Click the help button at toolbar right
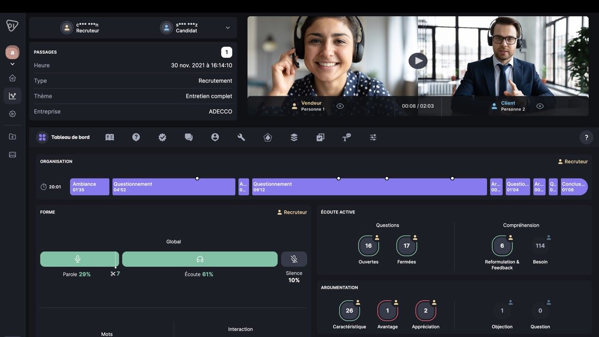 [586, 137]
